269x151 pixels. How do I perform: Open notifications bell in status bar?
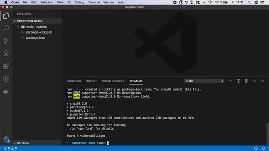pos(264,148)
